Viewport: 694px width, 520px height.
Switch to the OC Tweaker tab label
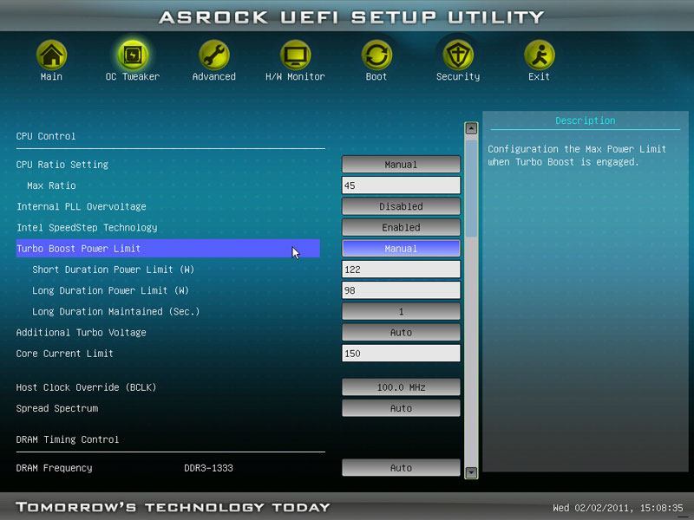point(133,76)
